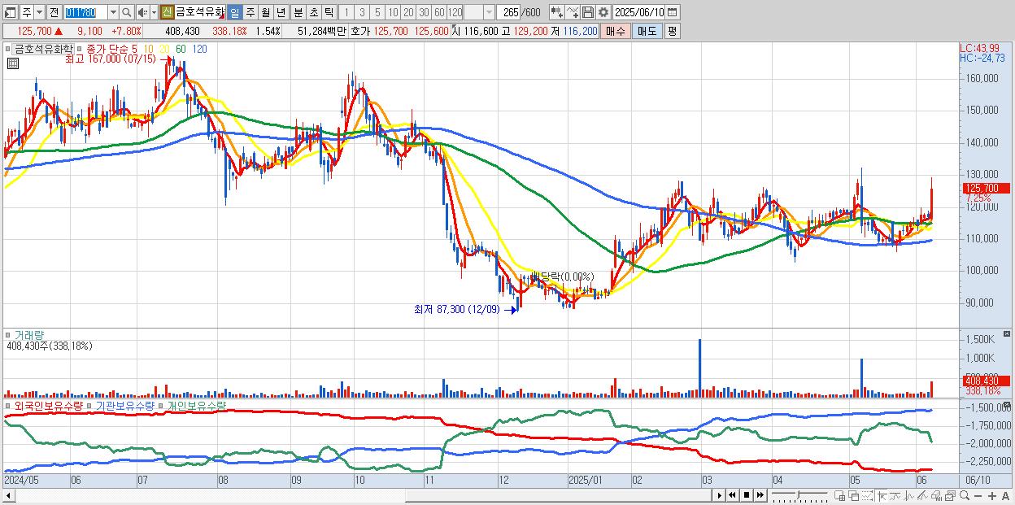Click the 60 interval button
This screenshot has height=505, width=1015.
pos(438,12)
